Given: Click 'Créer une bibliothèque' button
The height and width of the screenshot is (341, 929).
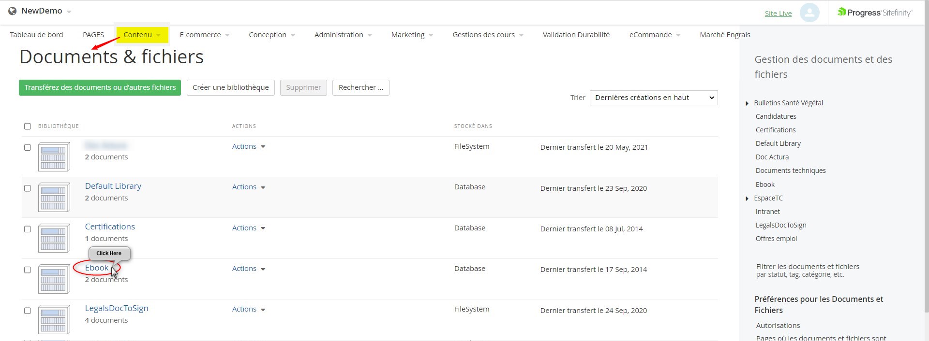Looking at the screenshot, I should (230, 87).
